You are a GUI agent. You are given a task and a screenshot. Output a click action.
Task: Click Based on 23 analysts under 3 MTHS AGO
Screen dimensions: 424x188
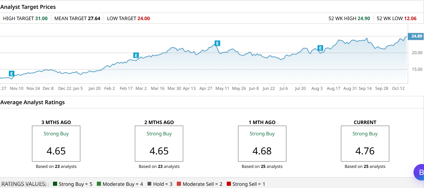point(56,166)
